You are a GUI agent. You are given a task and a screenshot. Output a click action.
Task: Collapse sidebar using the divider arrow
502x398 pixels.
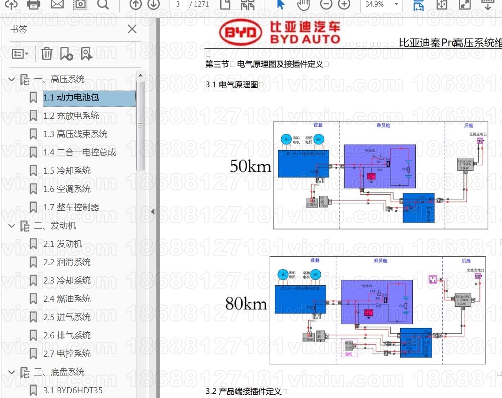[x=152, y=212]
